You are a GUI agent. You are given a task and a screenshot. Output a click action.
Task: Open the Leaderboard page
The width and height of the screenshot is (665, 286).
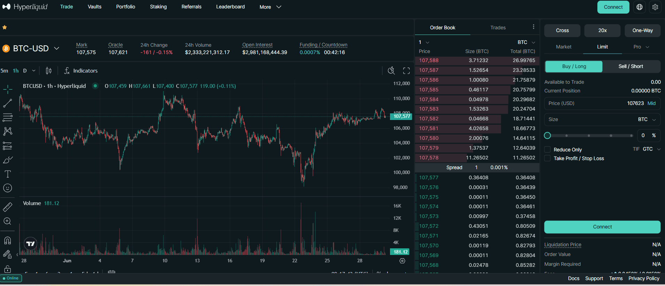pyautogui.click(x=230, y=7)
